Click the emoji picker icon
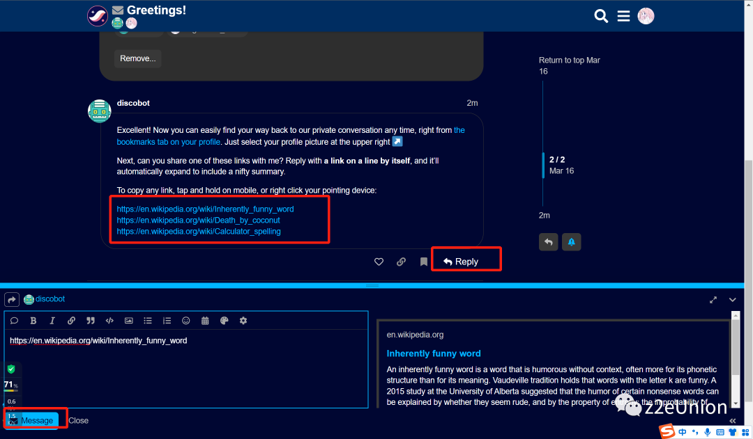753x439 pixels. click(186, 321)
